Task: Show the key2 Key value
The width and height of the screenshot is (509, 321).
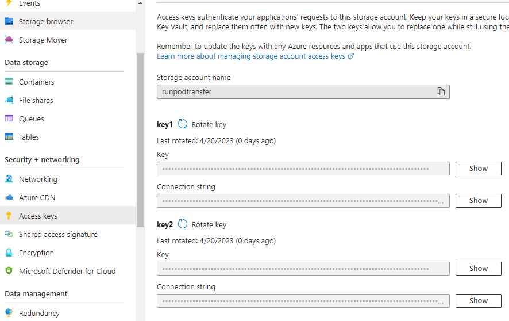Action: pos(478,269)
